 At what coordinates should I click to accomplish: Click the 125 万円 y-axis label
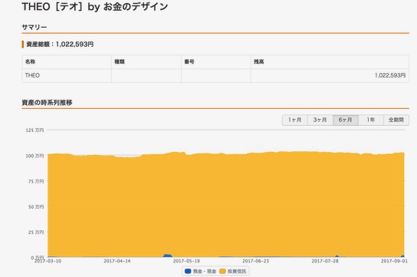[x=34, y=130]
